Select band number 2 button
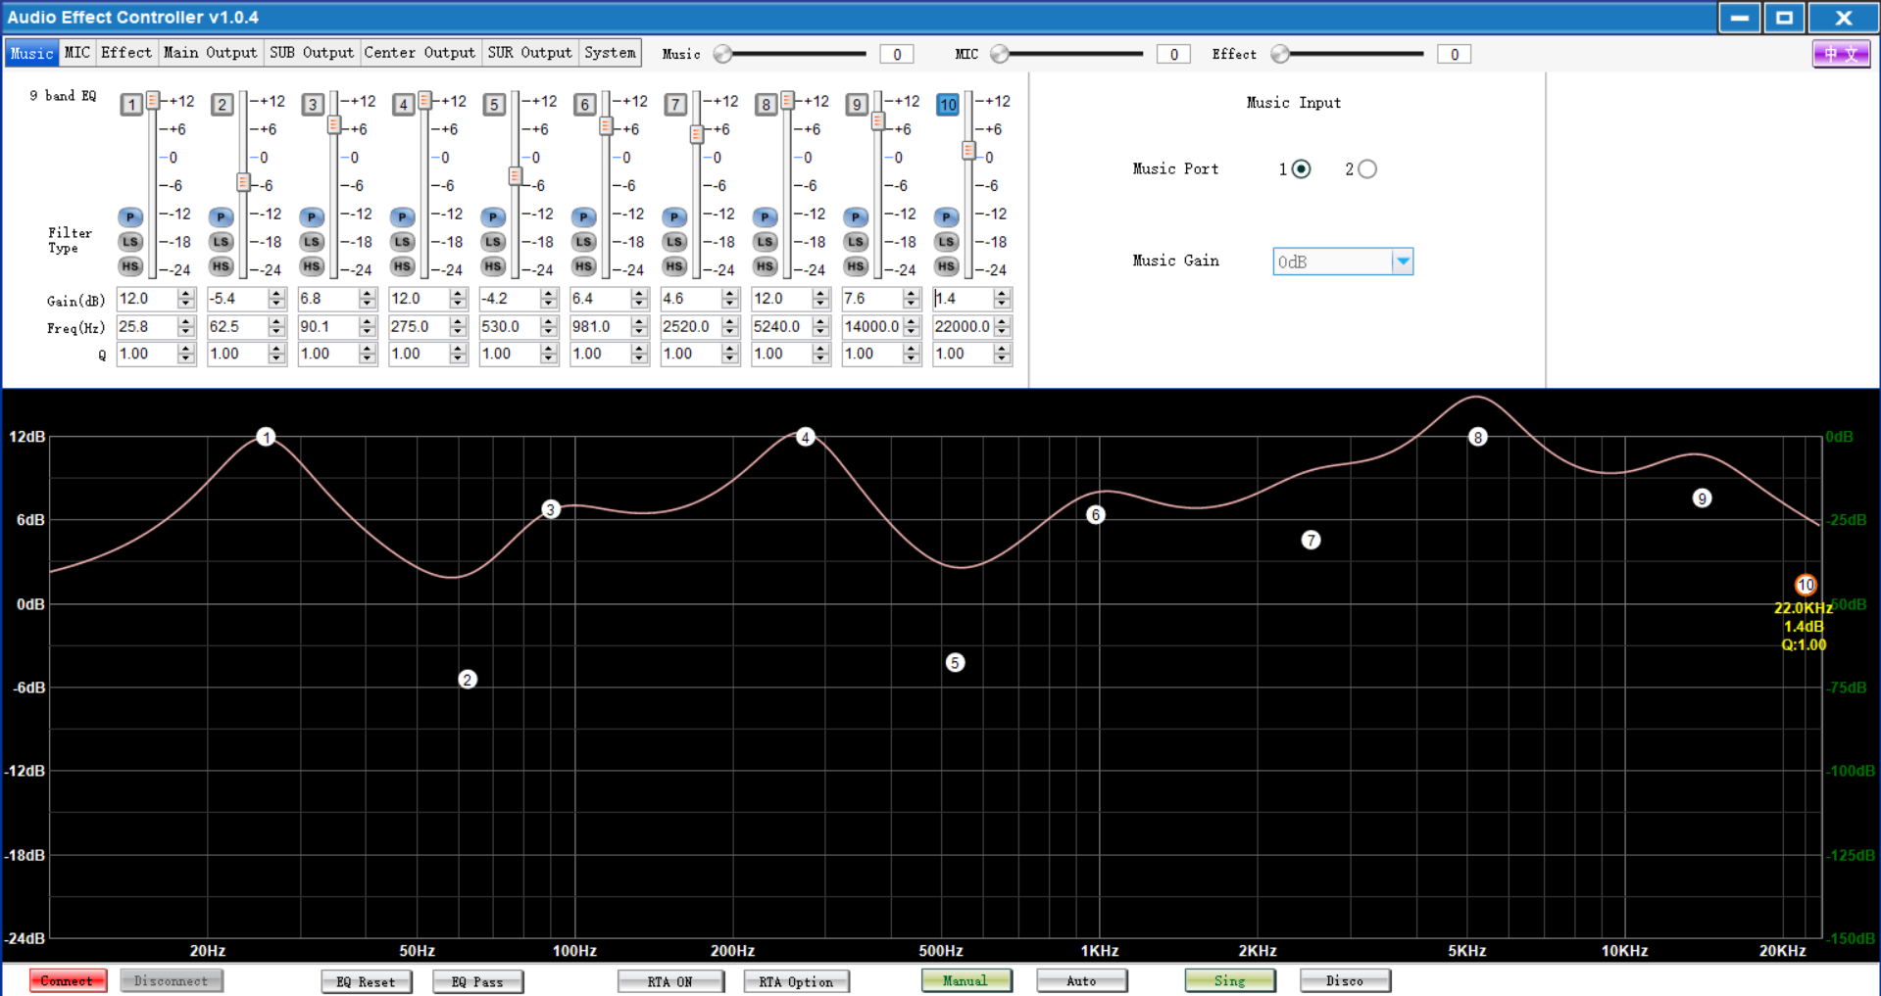Screen dimensions: 1881x996 click(223, 105)
